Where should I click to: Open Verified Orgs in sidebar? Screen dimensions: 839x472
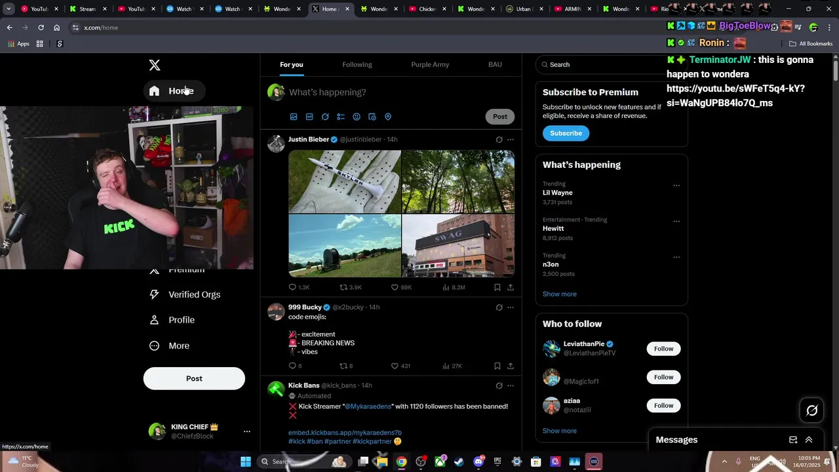click(x=184, y=295)
